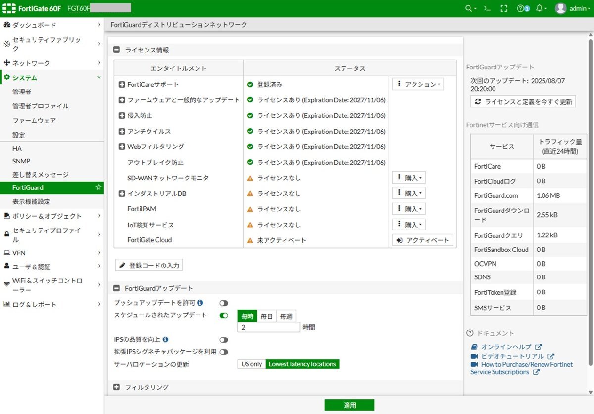Open アクション dropdown for FortiCare

[x=418, y=84]
